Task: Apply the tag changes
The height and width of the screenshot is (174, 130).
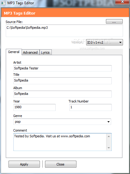Action: 24,164
